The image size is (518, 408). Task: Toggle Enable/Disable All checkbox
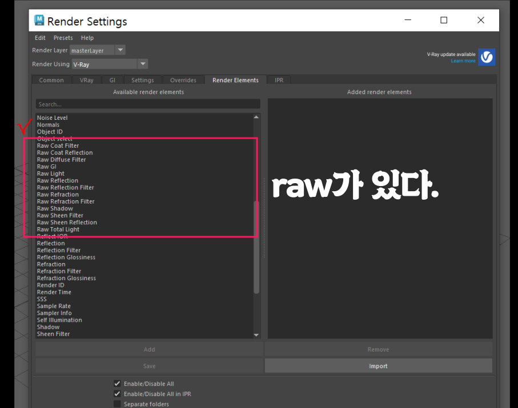pyautogui.click(x=117, y=383)
